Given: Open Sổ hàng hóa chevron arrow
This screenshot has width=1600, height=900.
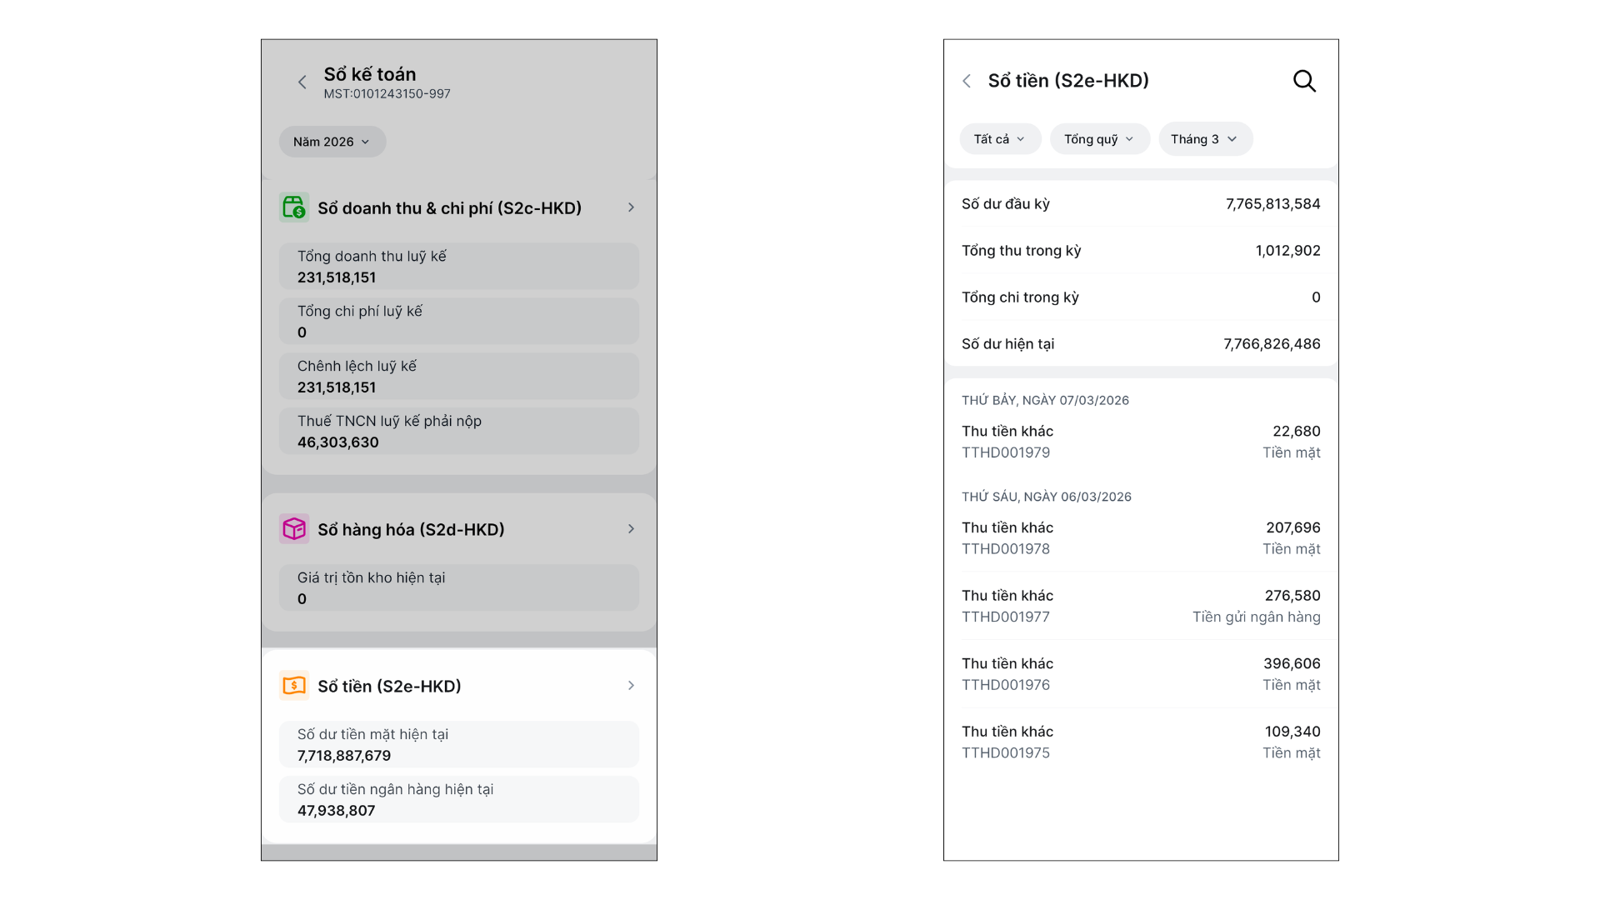Looking at the screenshot, I should pyautogui.click(x=631, y=529).
